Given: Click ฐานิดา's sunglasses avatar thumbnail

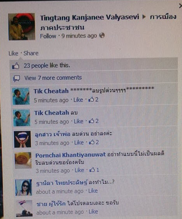Looking at the screenshot, I should (x=23, y=188).
